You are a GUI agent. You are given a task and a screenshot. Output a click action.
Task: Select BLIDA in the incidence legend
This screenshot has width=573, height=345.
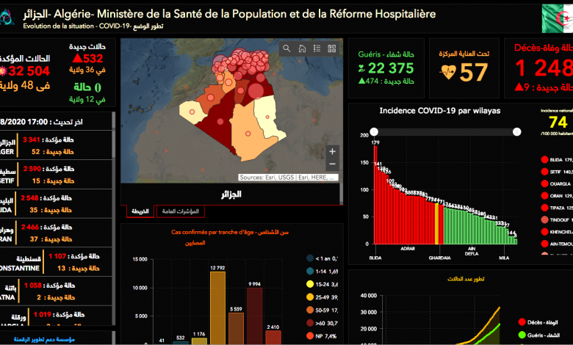coord(557,159)
